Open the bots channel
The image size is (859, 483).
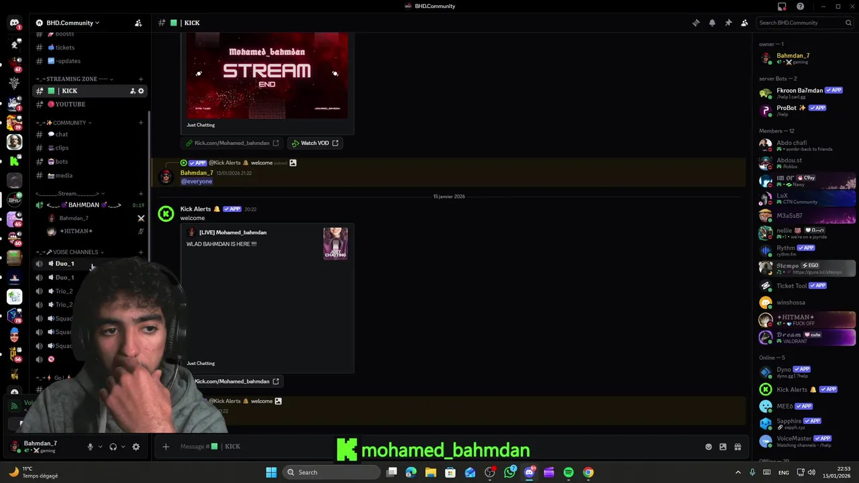click(x=91, y=162)
